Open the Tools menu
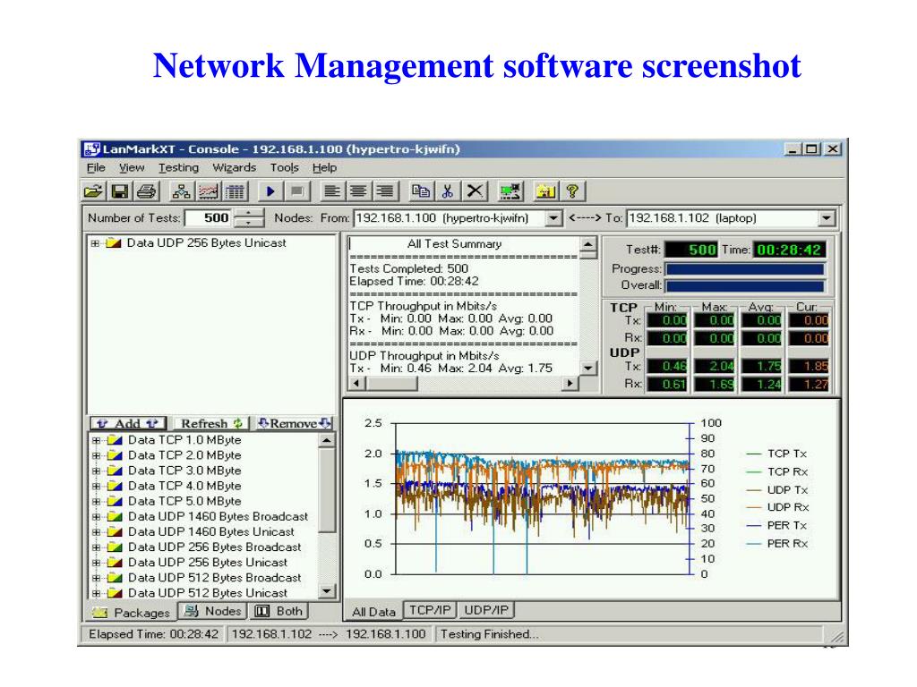The image size is (917, 687). [284, 168]
